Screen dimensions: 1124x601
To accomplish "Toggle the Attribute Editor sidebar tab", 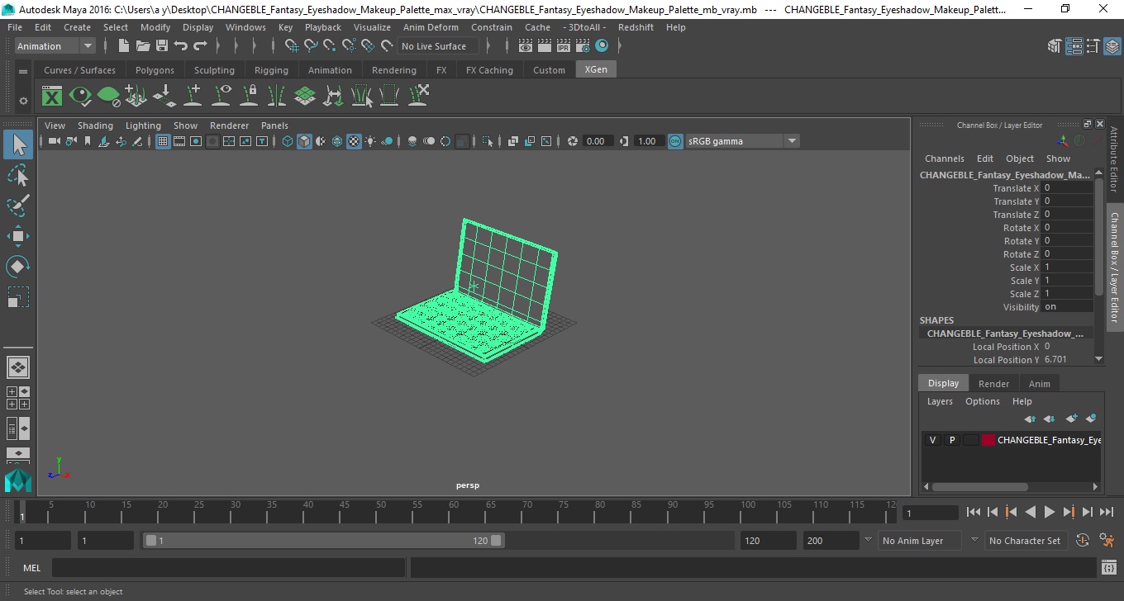I will (x=1114, y=159).
